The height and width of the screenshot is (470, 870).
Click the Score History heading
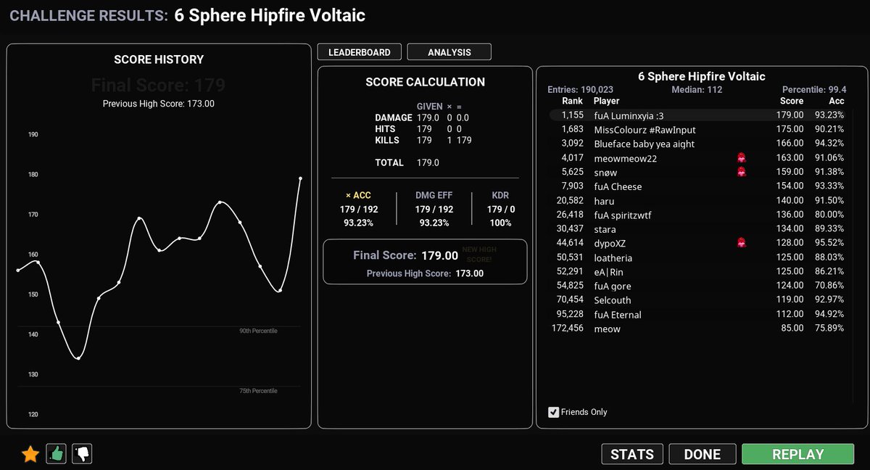(x=159, y=59)
